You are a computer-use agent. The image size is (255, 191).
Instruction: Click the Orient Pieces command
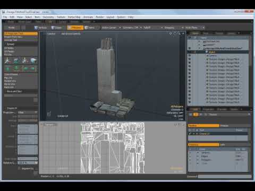point(21,74)
